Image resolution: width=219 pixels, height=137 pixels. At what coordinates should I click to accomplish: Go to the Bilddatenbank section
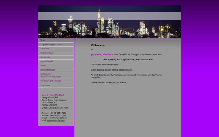[56, 53]
